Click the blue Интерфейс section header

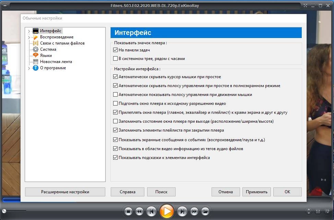point(206,33)
